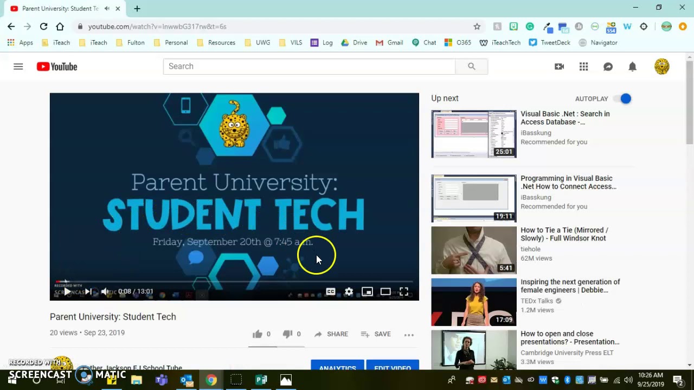Save the video to a playlist
The image size is (694, 390).
pyautogui.click(x=376, y=334)
